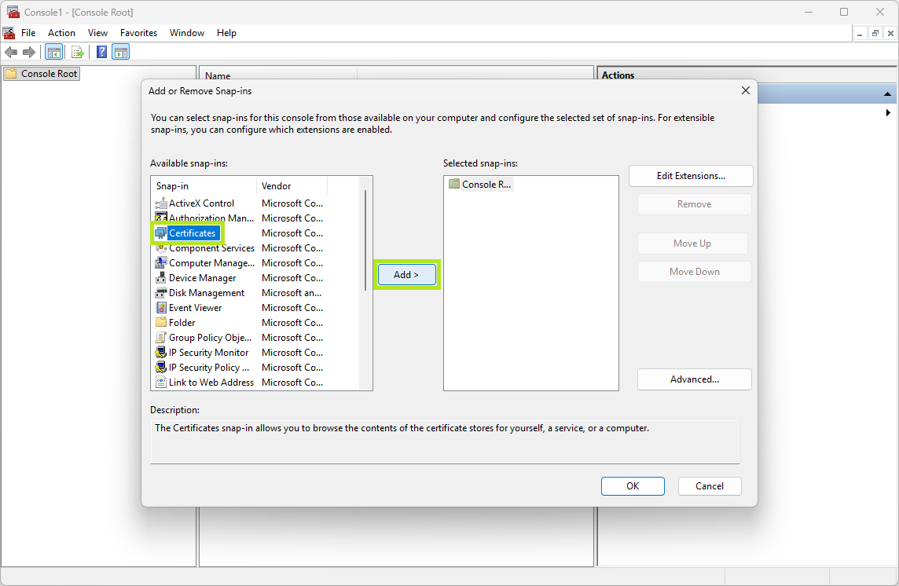Toggle Show/Hide Action Pane toolbar icon
Screen dimensions: 899x586
click(120, 52)
